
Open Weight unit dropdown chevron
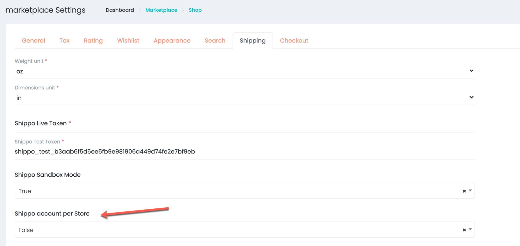tap(471, 71)
